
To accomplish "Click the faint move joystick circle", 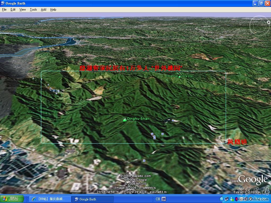I will [260, 47].
